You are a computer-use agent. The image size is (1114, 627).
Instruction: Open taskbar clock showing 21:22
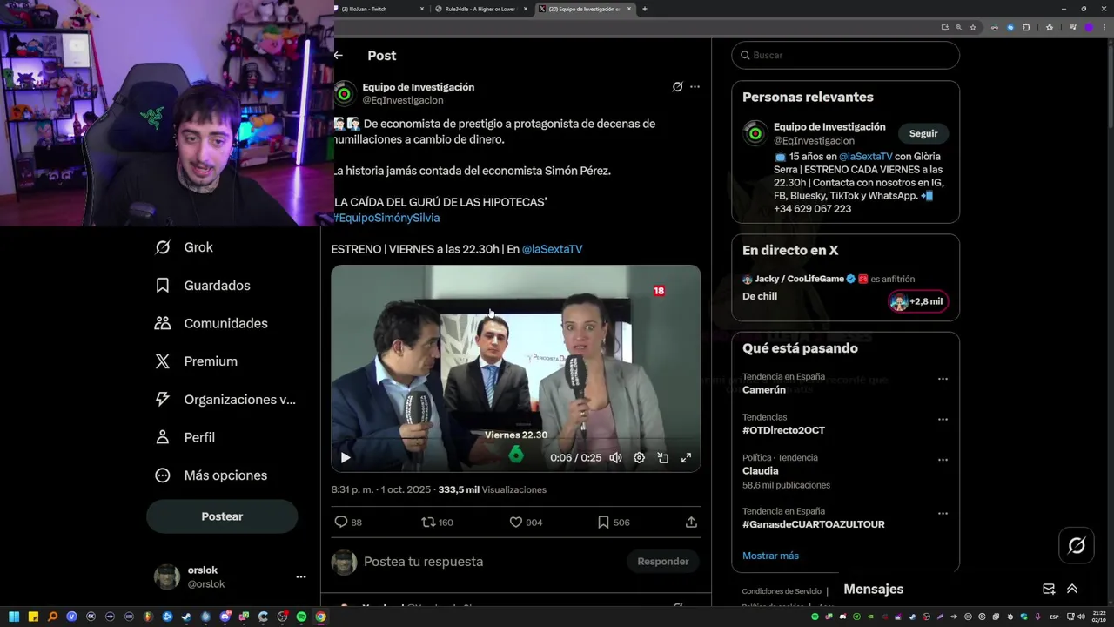(x=1099, y=617)
